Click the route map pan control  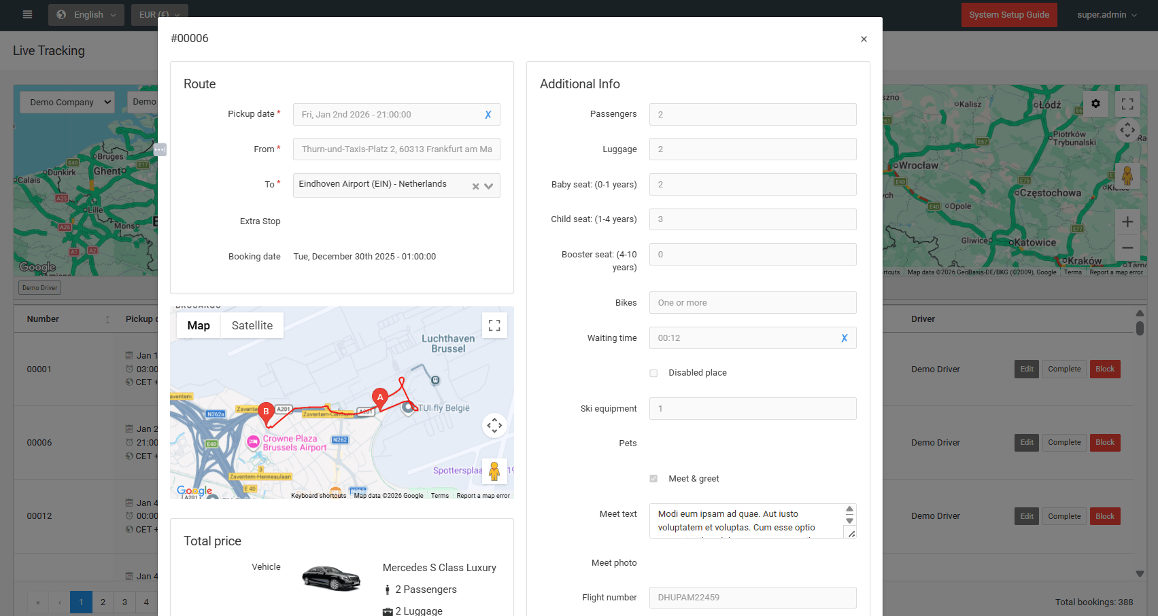pyautogui.click(x=494, y=426)
